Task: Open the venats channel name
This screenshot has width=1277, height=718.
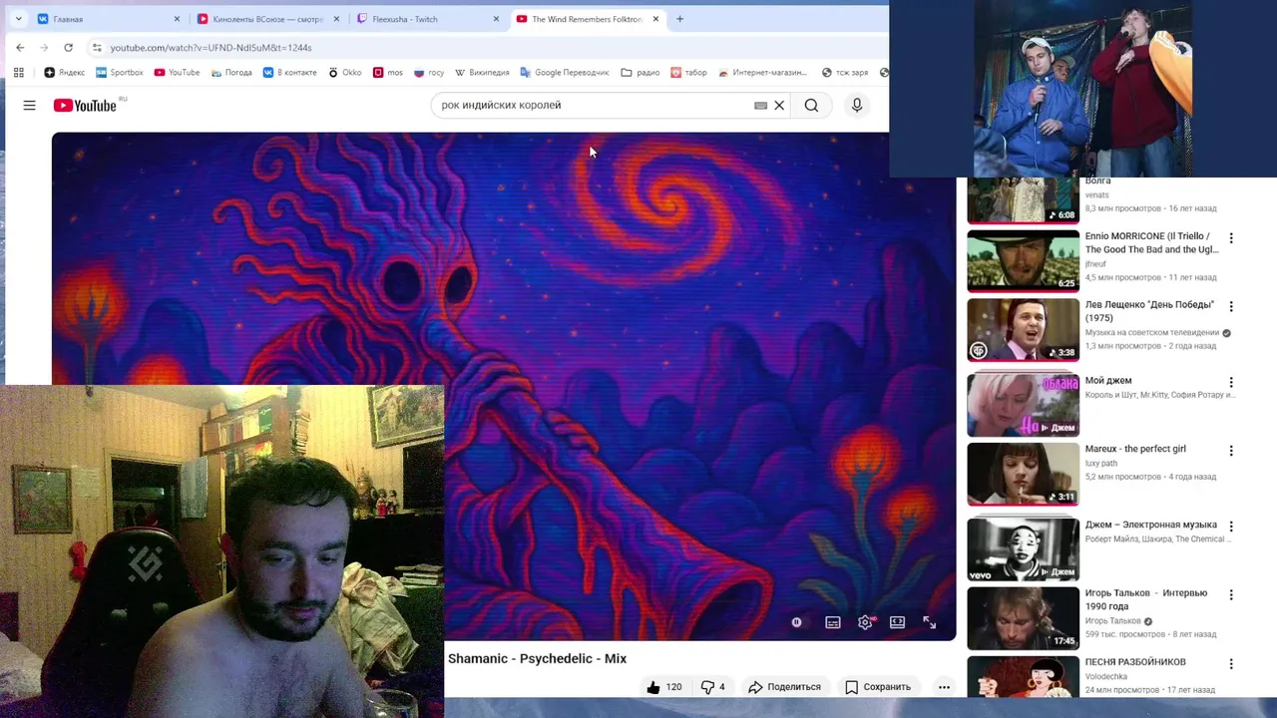Action: tap(1096, 195)
